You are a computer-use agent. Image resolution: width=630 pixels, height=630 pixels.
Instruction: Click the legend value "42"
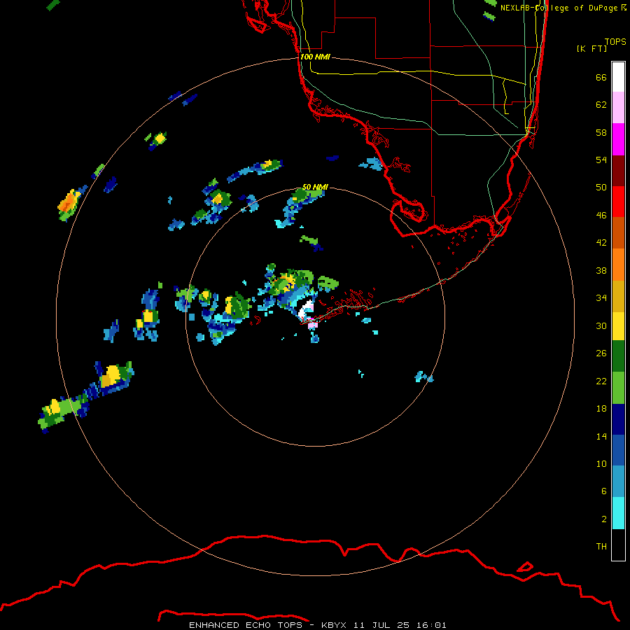(601, 243)
